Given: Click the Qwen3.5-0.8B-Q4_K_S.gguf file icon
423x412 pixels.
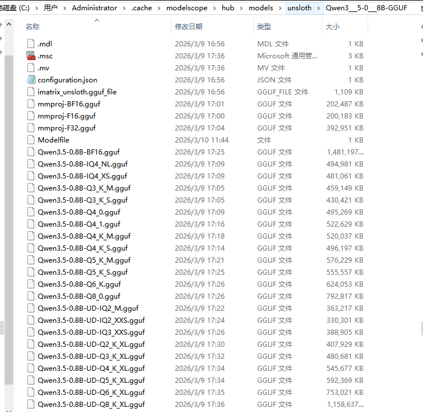Looking at the screenshot, I should click(31, 248).
